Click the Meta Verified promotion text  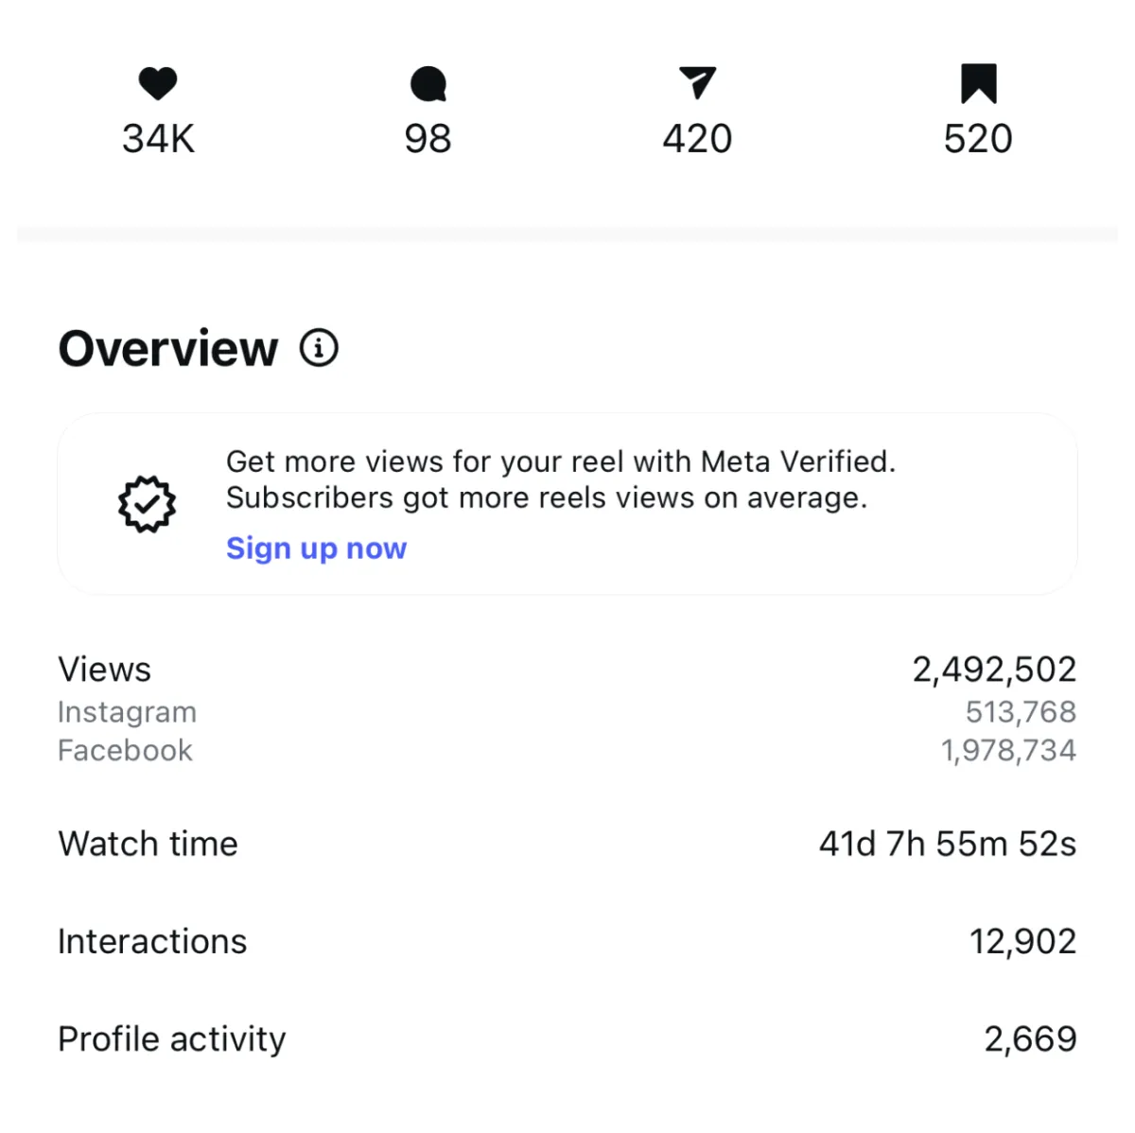coord(560,479)
